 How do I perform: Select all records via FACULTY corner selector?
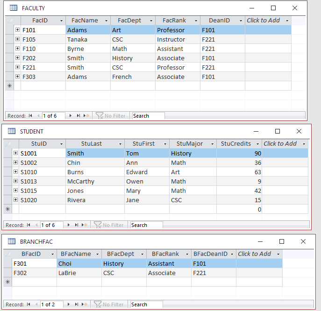(9, 21)
